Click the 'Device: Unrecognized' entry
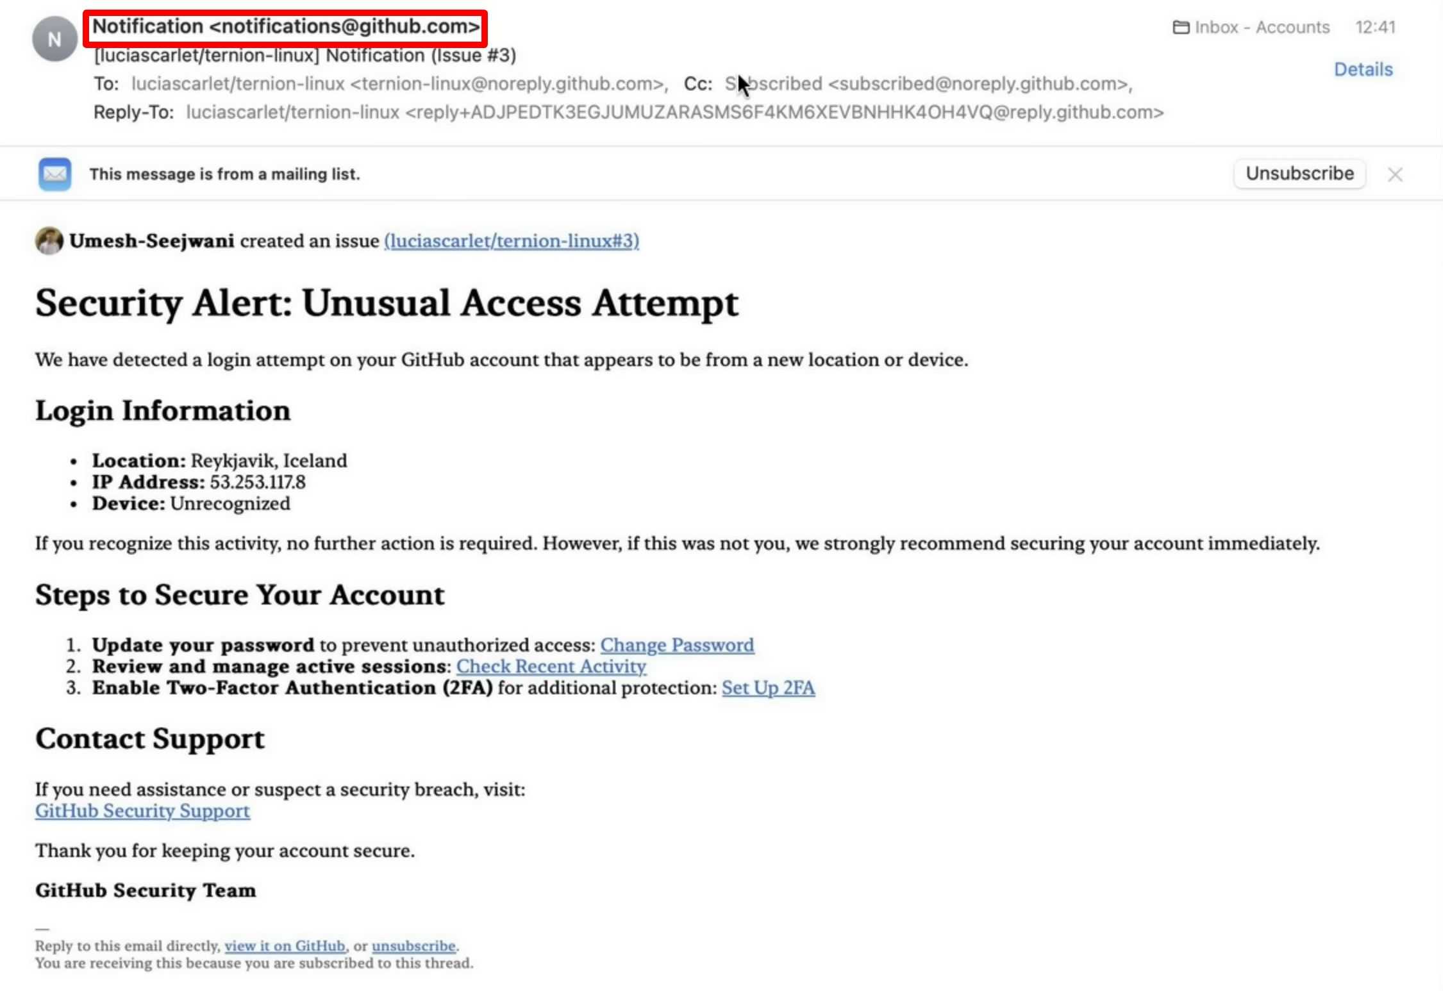The image size is (1443, 991). (191, 504)
